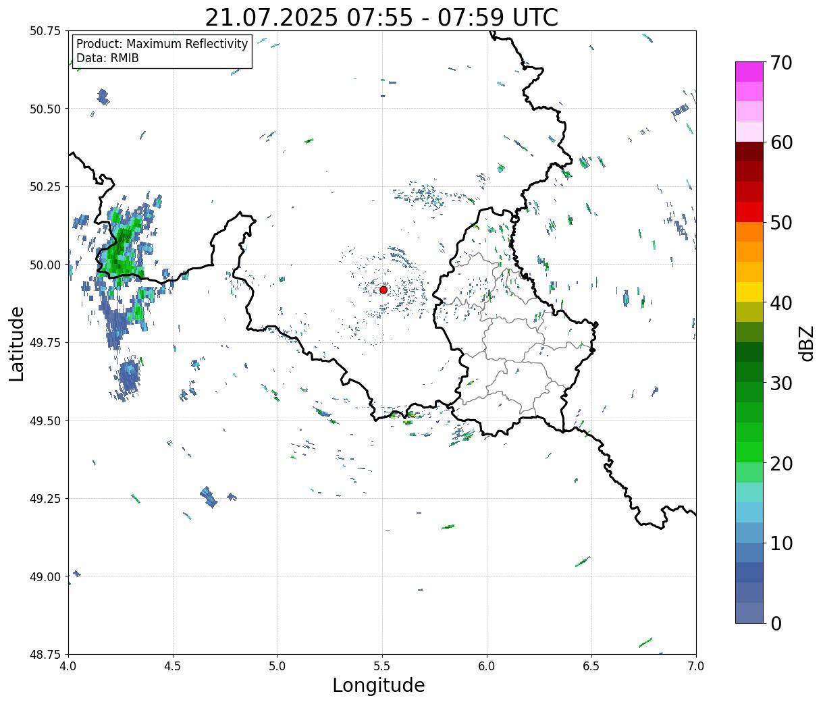Click longitude tick label 6.0
The height and width of the screenshot is (702, 823).
click(x=487, y=666)
